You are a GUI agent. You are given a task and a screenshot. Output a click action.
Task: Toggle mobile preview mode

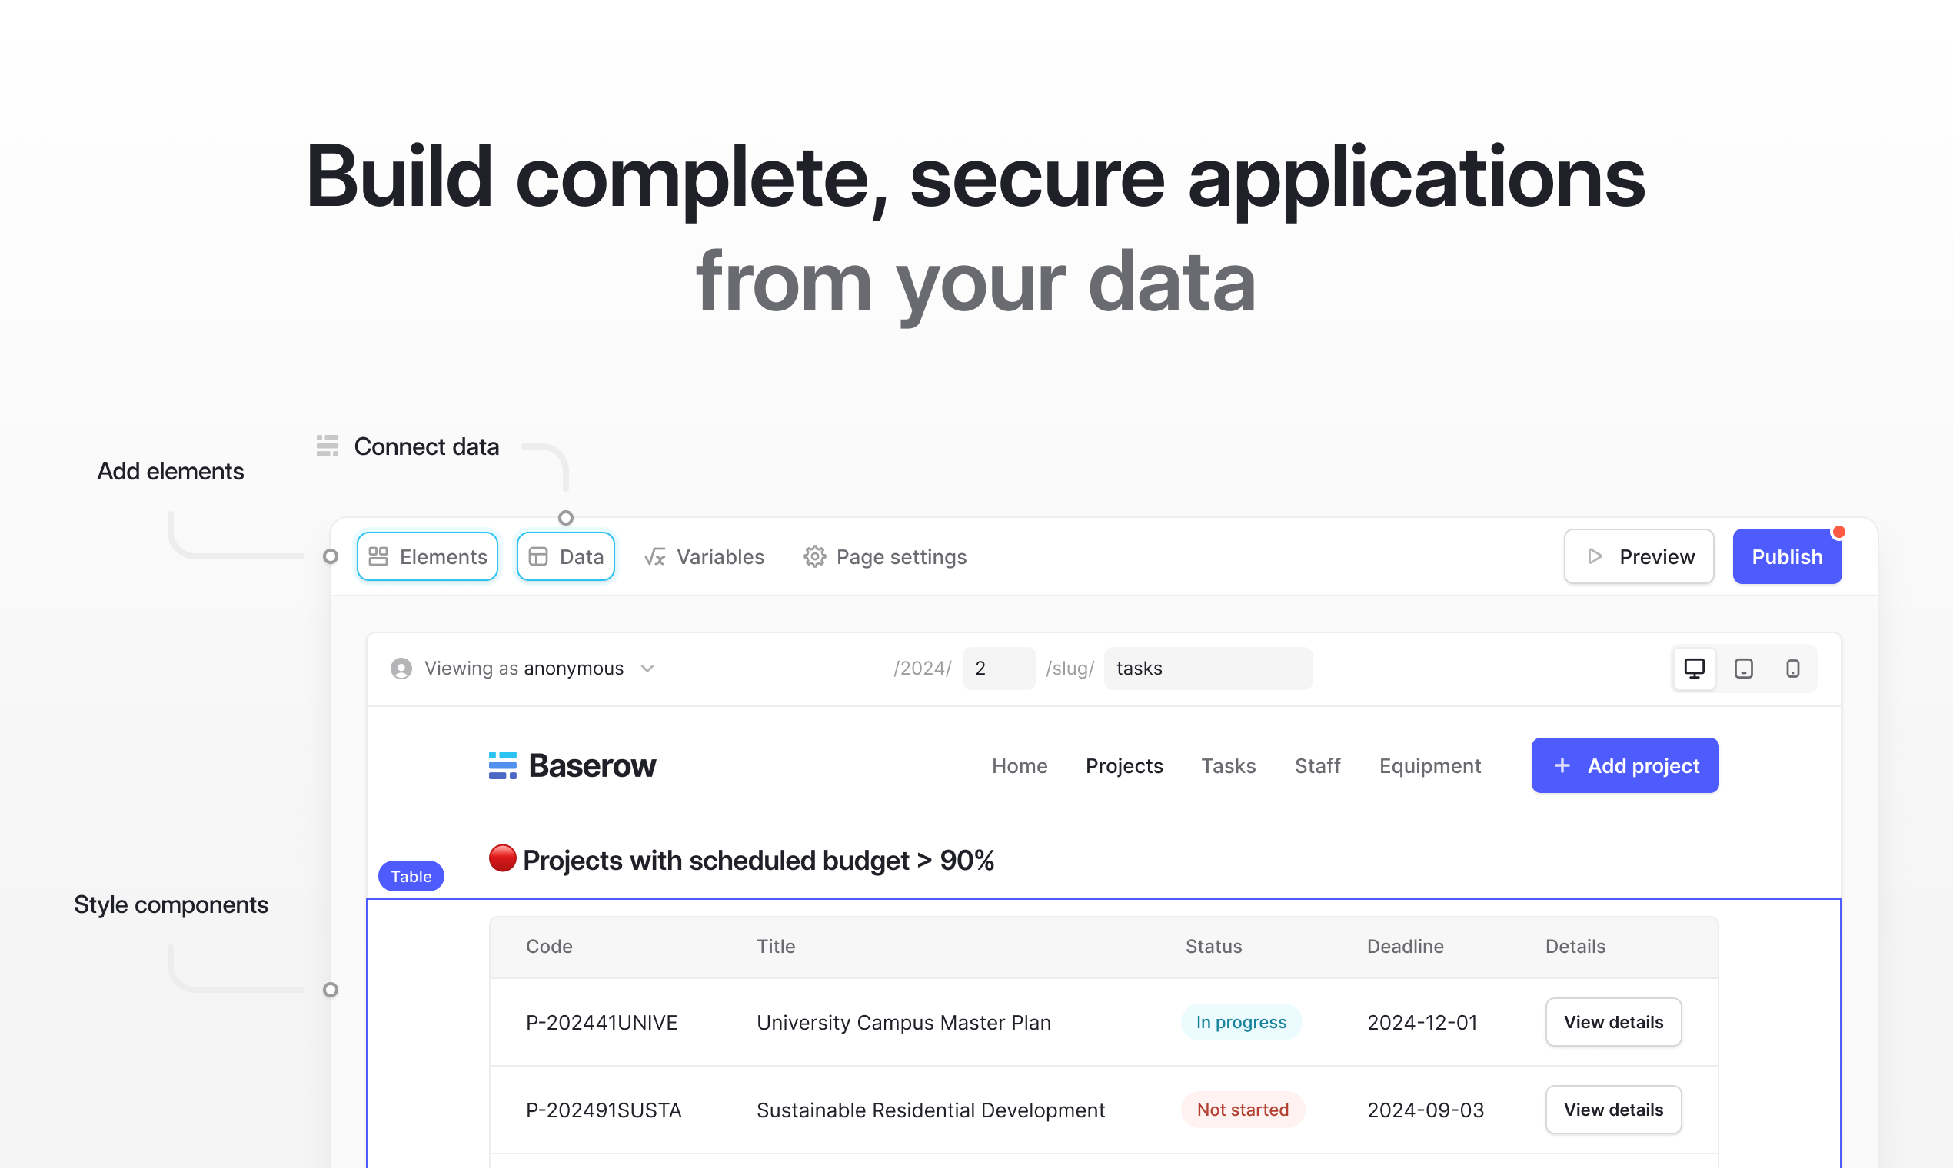click(1794, 669)
